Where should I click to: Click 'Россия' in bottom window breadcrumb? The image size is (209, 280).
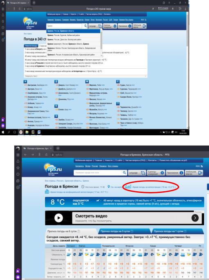[x=60, y=181]
